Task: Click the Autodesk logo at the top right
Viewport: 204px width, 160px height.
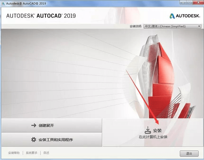Action: (185, 16)
